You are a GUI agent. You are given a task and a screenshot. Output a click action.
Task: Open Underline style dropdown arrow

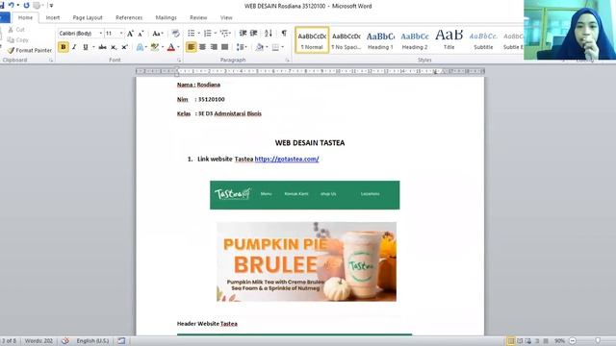click(x=93, y=47)
